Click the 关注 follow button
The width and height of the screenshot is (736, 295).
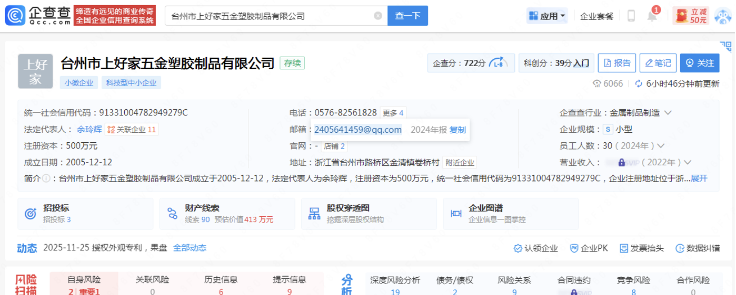700,63
